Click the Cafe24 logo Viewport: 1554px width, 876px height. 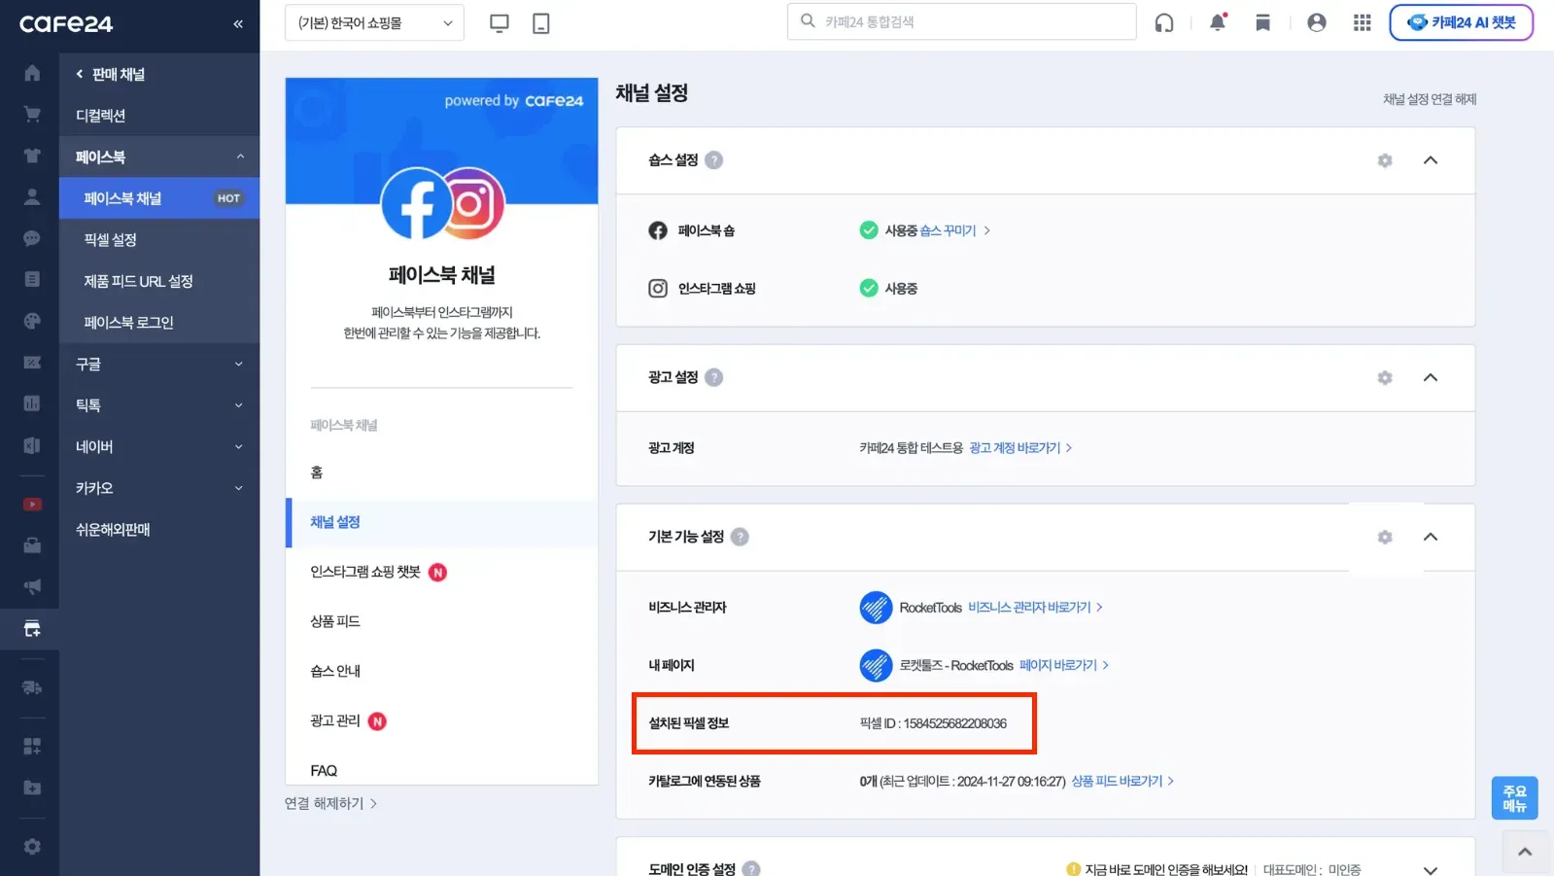(66, 23)
